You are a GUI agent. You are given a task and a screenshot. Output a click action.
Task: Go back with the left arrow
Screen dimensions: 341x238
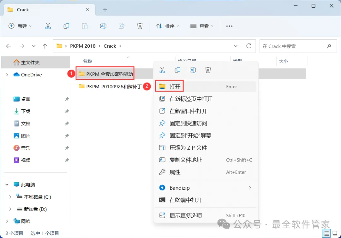(x=9, y=46)
